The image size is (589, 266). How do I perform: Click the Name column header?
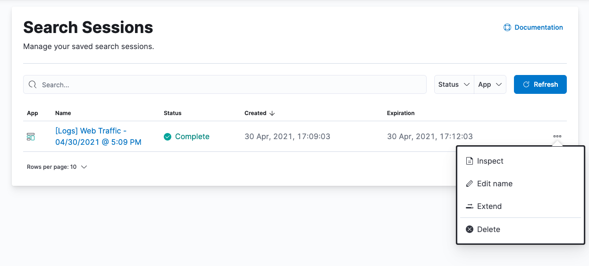coord(63,113)
